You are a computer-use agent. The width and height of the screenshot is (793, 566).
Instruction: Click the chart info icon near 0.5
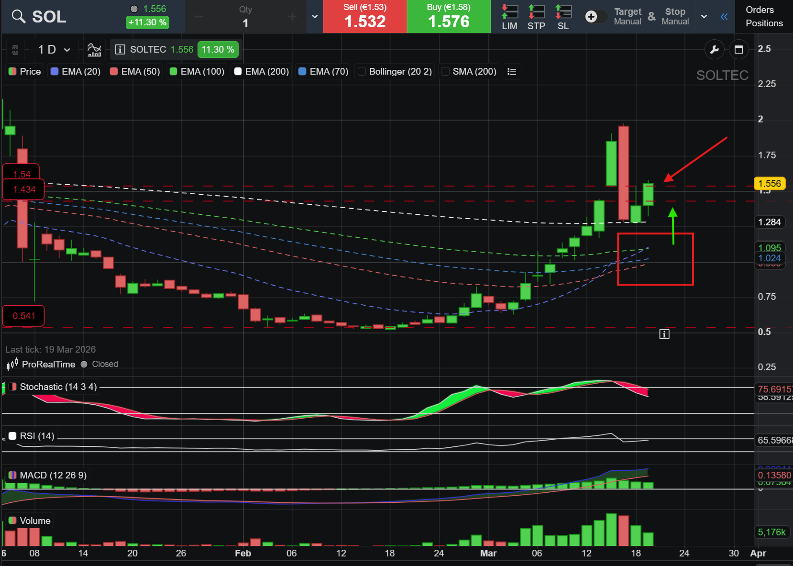point(664,334)
